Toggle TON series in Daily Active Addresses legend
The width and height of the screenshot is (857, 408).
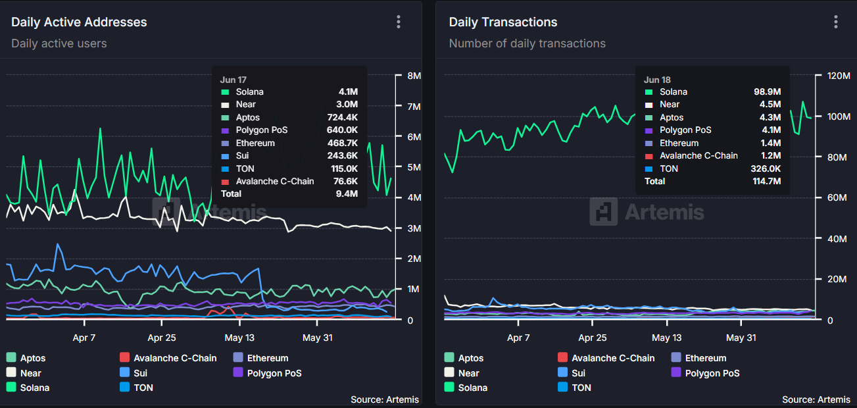click(136, 388)
